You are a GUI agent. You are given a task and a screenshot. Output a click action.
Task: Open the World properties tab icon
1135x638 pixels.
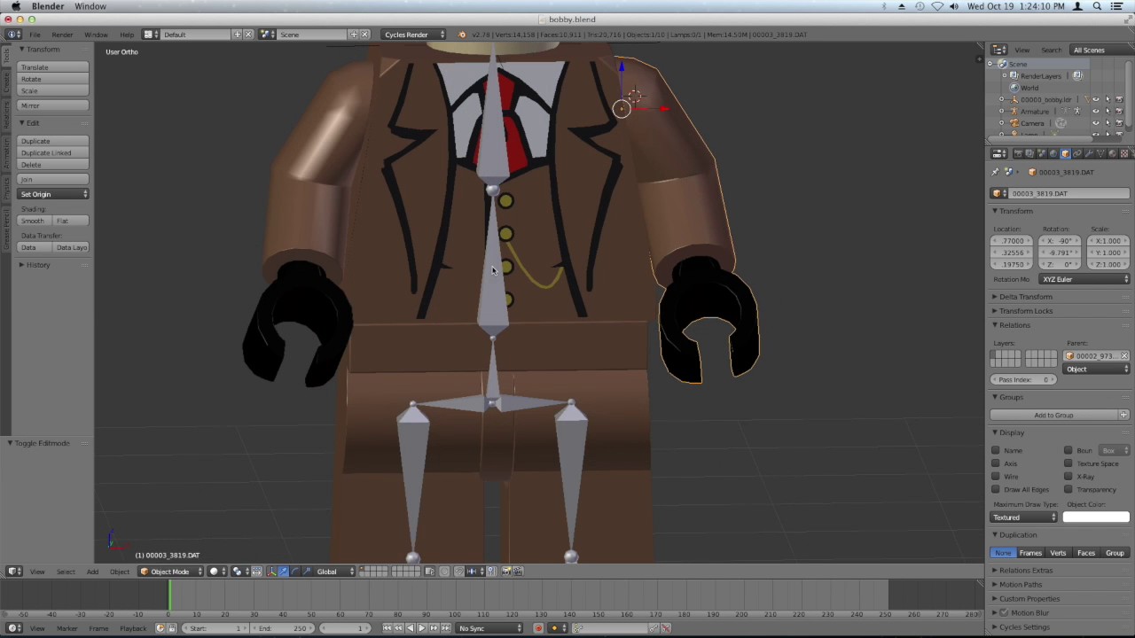pos(1053,153)
